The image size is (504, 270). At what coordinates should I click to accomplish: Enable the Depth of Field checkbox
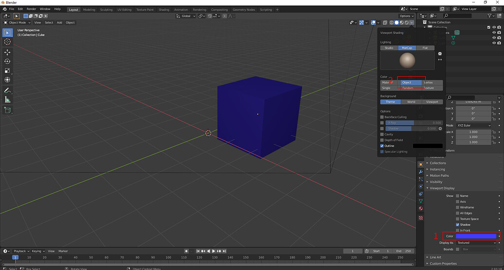pos(382,140)
